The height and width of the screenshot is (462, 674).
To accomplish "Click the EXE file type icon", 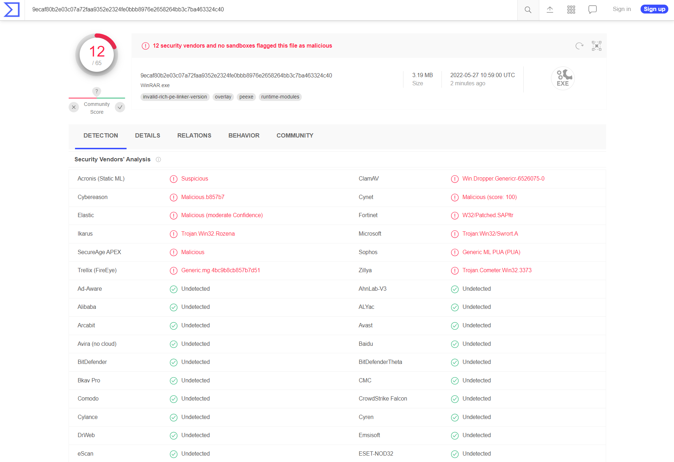I will pos(563,79).
